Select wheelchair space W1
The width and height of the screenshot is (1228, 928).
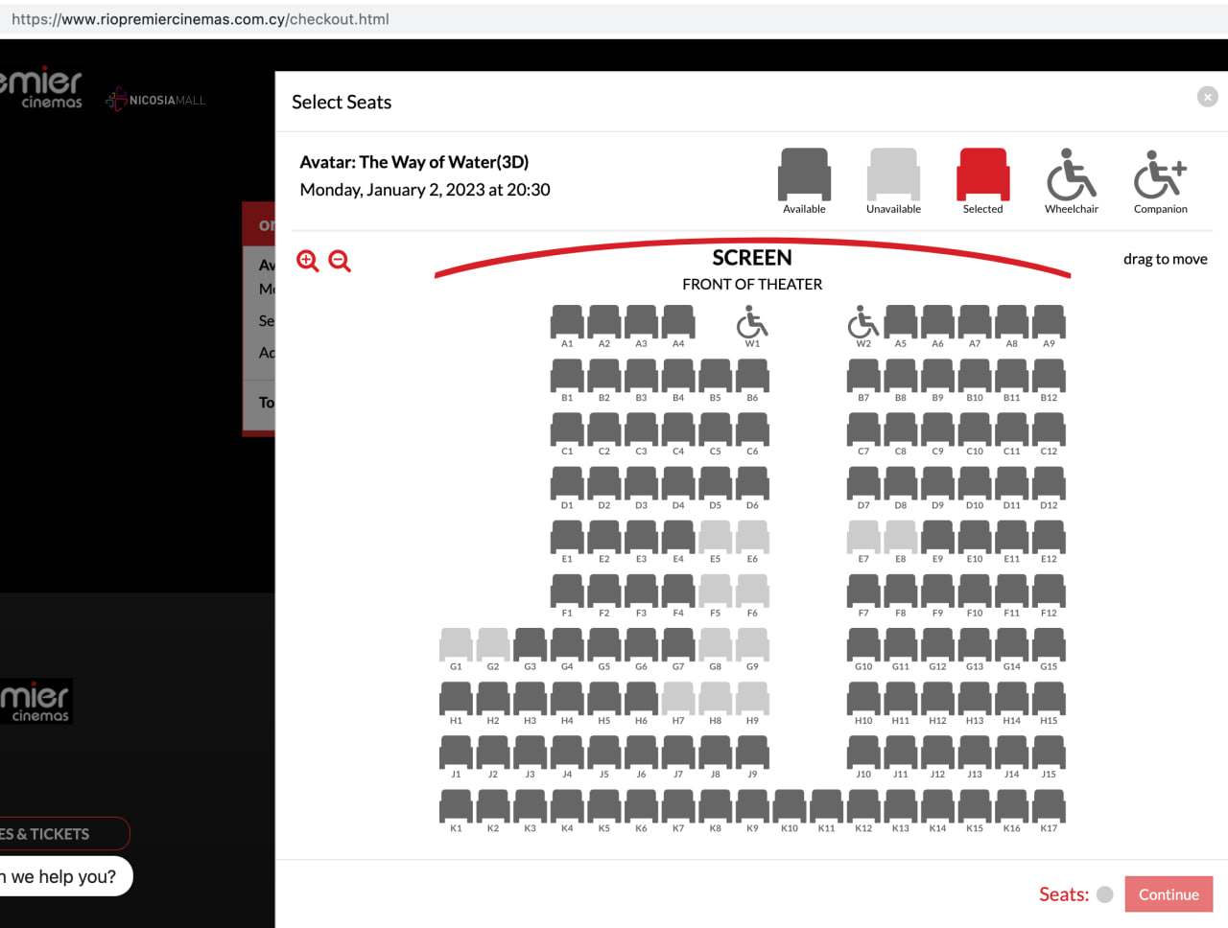point(752,322)
